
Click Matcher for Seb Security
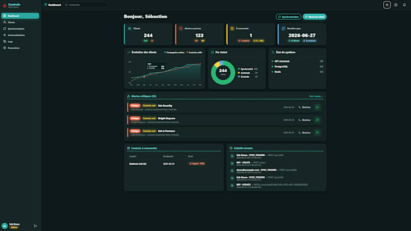click(305, 107)
